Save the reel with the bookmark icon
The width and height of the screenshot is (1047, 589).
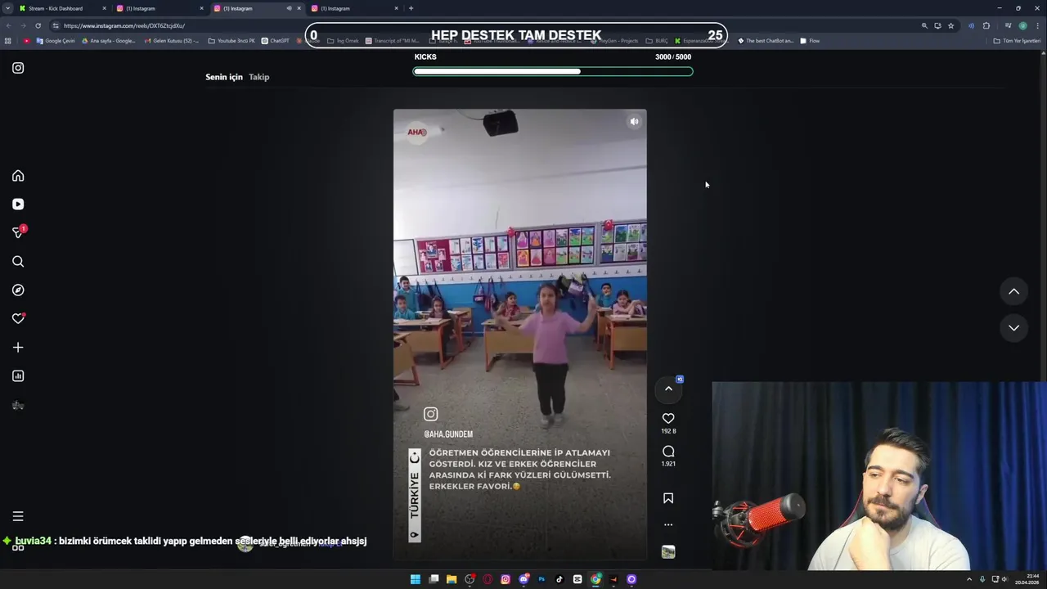668,498
